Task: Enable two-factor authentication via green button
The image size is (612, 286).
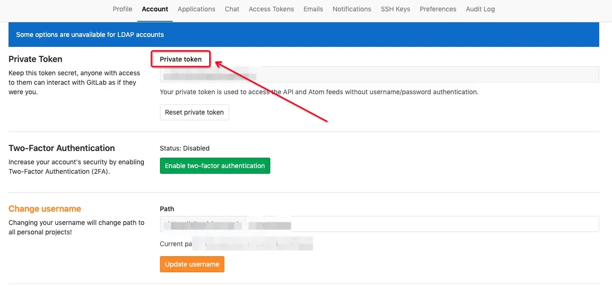Action: (x=215, y=166)
